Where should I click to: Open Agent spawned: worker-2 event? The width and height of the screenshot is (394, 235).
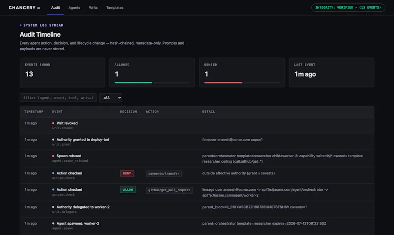tap(78, 223)
